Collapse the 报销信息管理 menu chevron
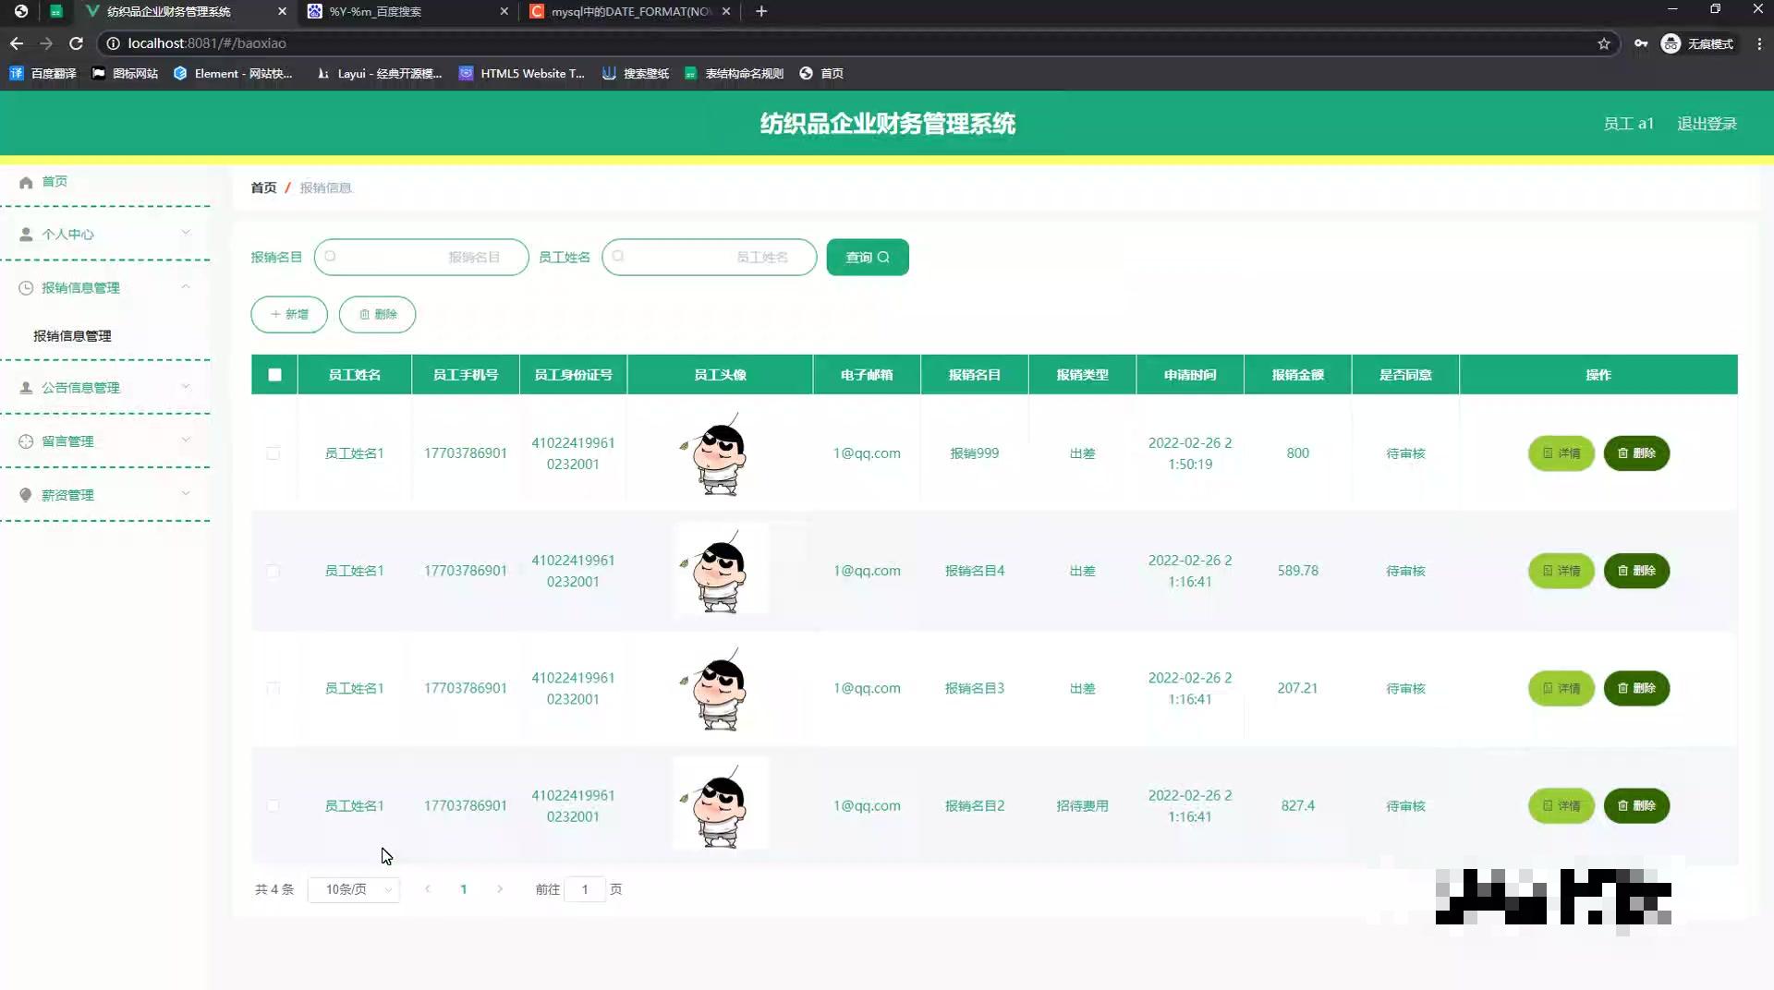This screenshot has width=1774, height=990. [x=186, y=286]
